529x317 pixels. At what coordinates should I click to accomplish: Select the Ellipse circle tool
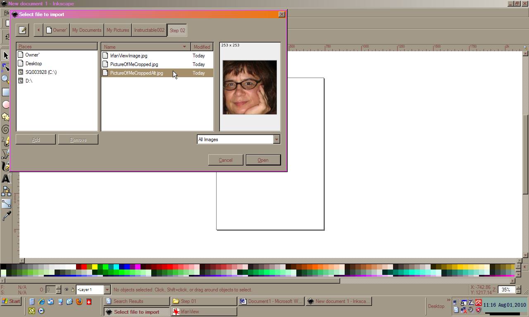tap(5, 104)
